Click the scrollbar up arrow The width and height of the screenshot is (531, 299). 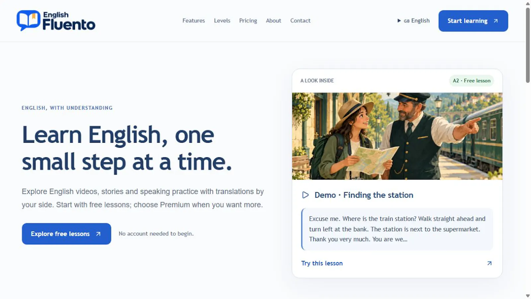pos(528,3)
